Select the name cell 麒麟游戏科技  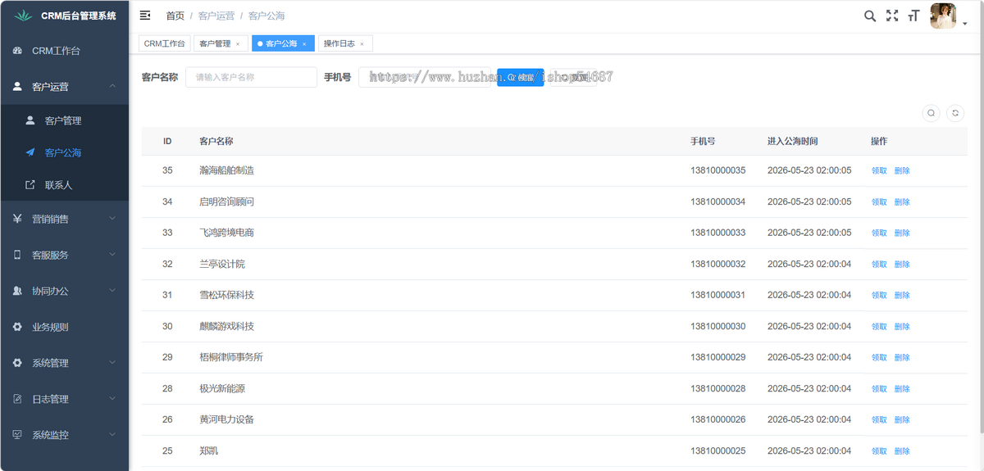coord(227,326)
